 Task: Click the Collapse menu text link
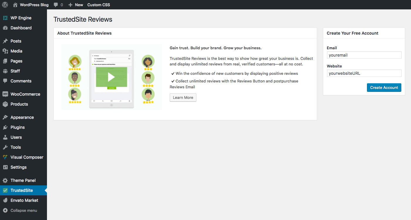click(x=24, y=210)
